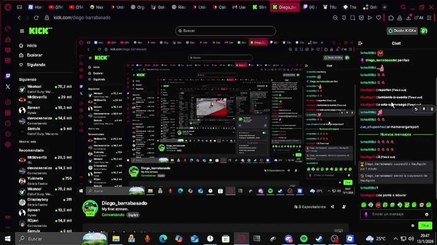Click the heart bookmark icon in address bar

tap(378, 18)
